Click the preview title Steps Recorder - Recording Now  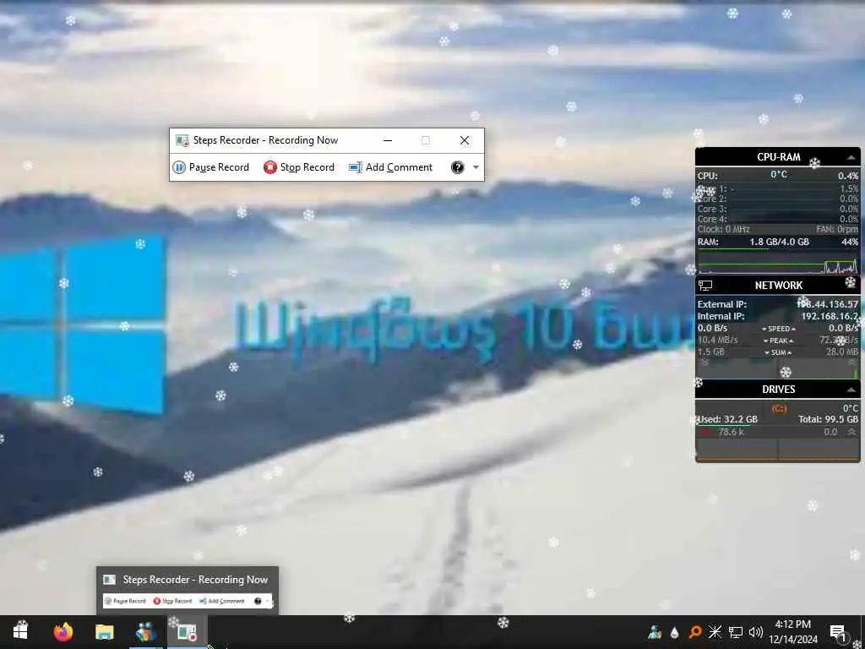195,580
